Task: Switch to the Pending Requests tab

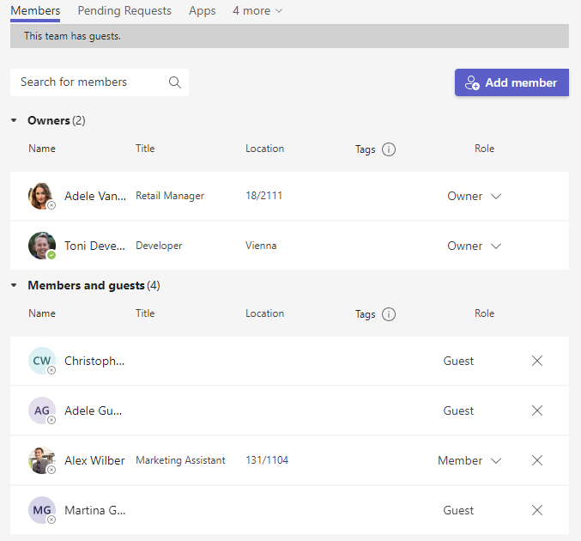Action: (124, 11)
